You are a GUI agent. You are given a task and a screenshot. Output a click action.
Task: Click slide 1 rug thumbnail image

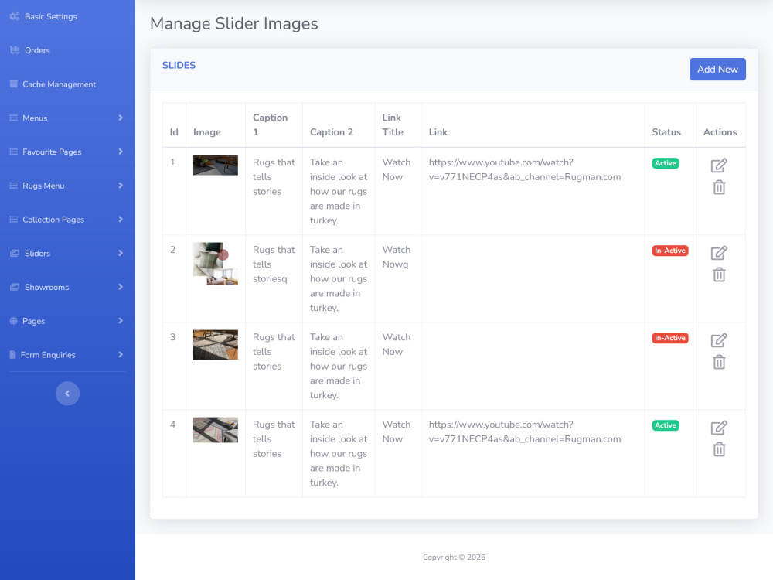216,165
